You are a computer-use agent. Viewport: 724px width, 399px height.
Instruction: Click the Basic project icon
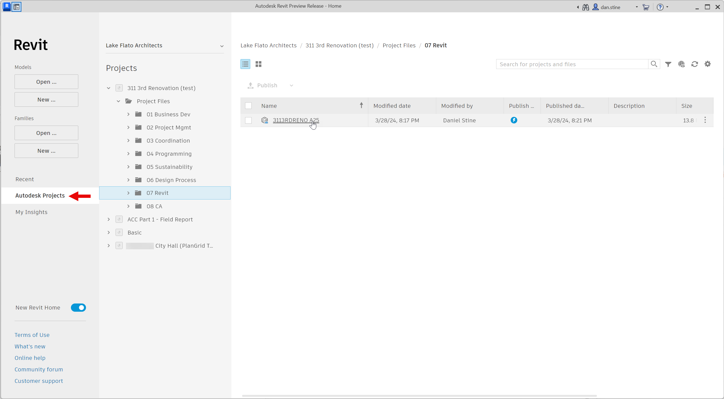[119, 233]
